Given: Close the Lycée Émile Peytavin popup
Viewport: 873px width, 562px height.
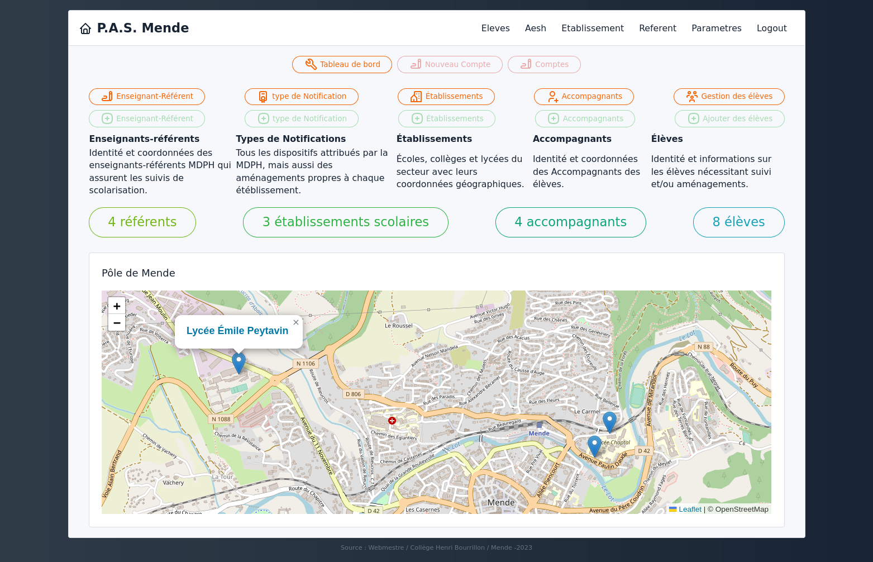Looking at the screenshot, I should 296,322.
